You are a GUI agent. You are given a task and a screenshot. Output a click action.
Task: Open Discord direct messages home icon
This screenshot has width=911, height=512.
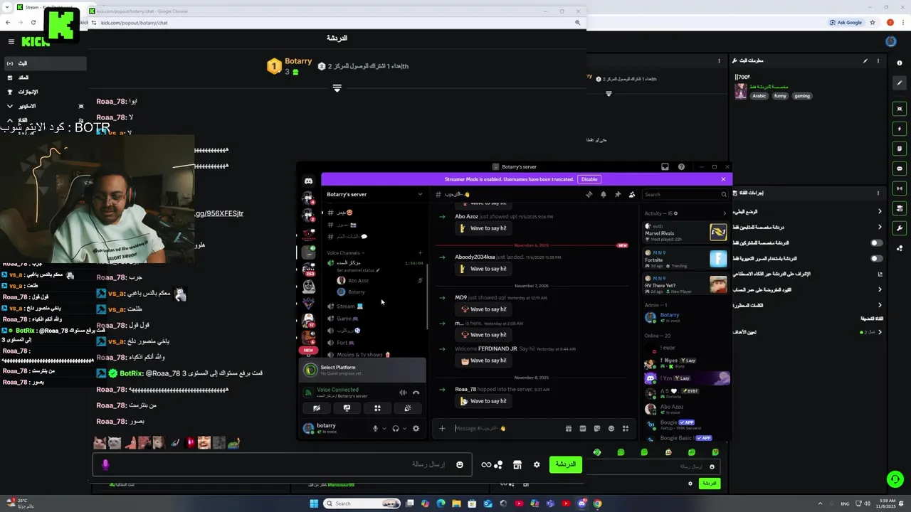click(x=308, y=181)
